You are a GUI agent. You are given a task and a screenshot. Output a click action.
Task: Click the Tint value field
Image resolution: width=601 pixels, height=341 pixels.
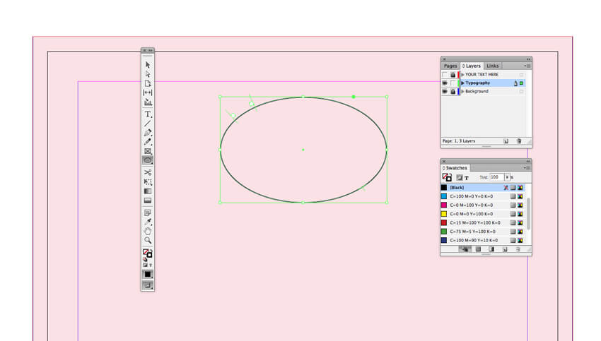497,177
